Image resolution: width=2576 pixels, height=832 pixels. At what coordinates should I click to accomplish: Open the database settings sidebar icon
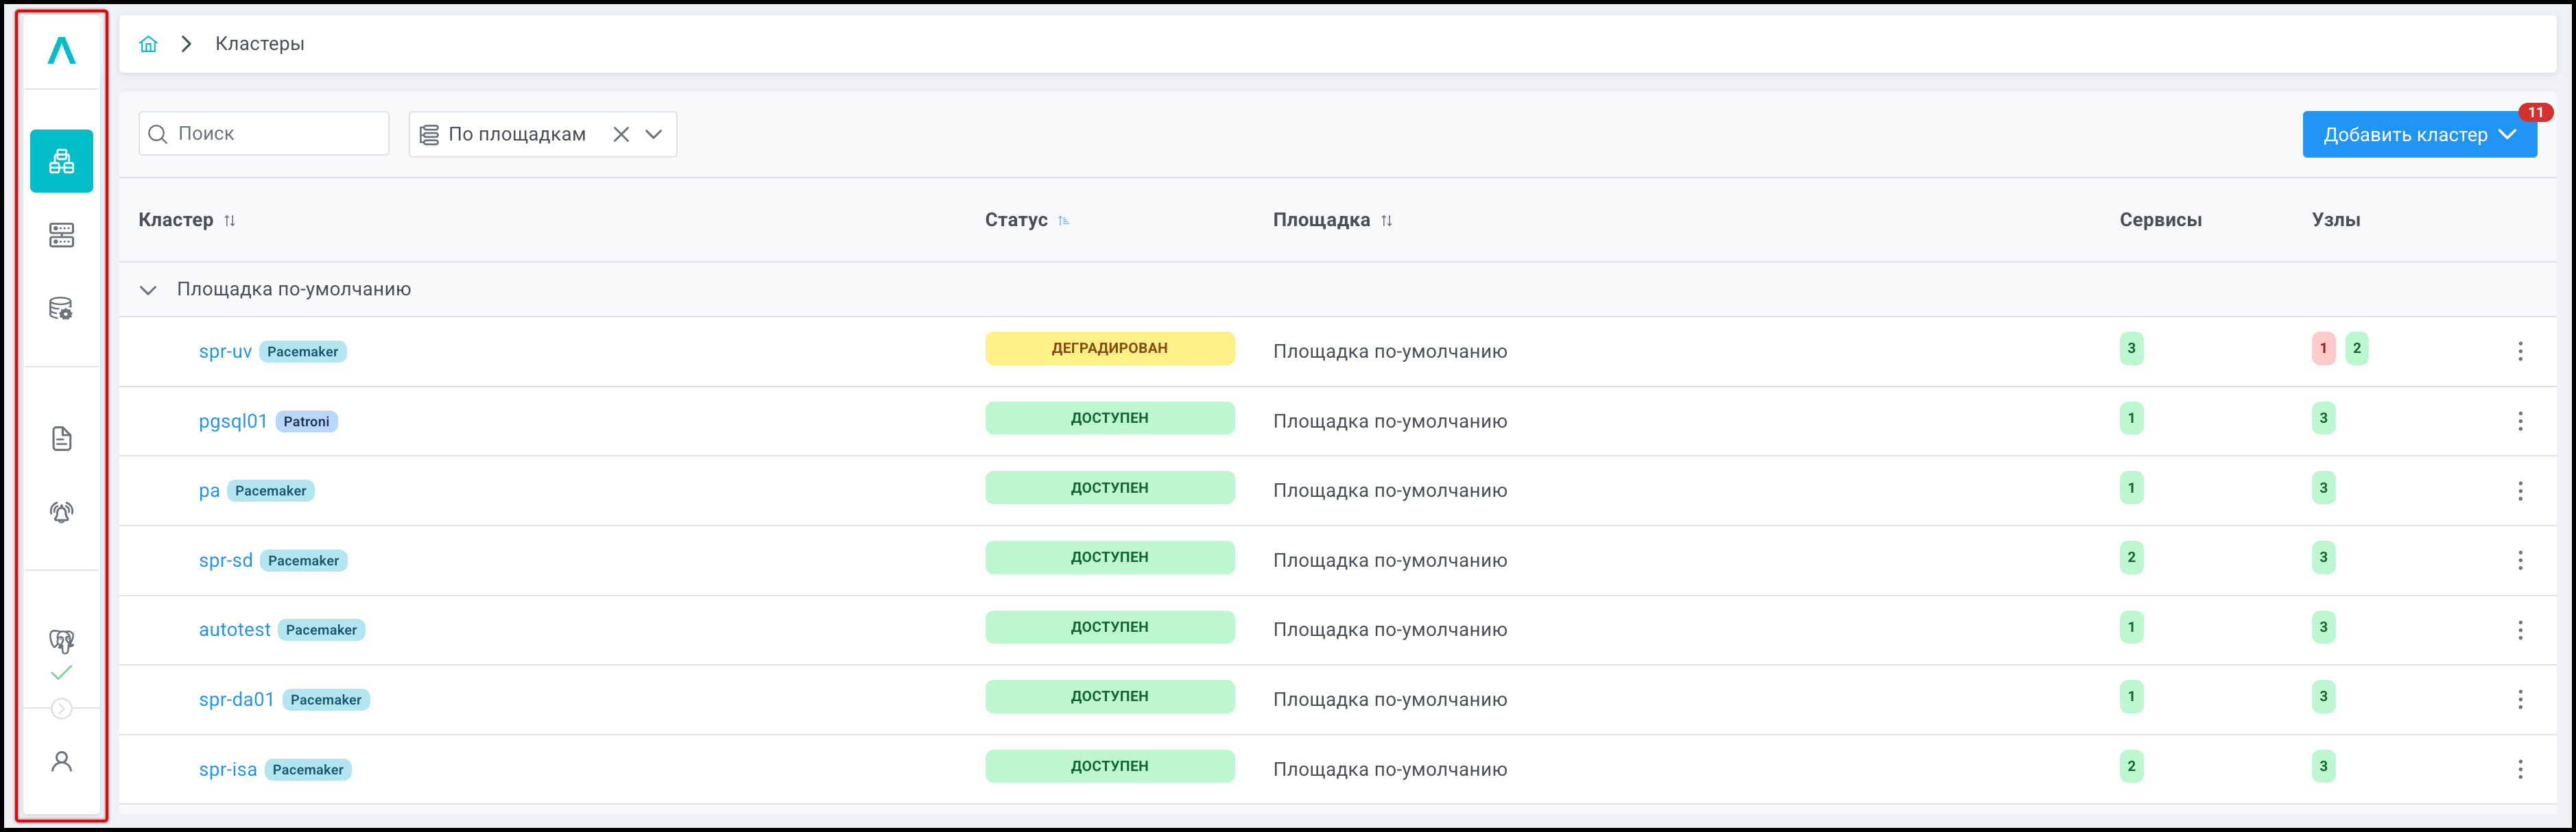[61, 308]
